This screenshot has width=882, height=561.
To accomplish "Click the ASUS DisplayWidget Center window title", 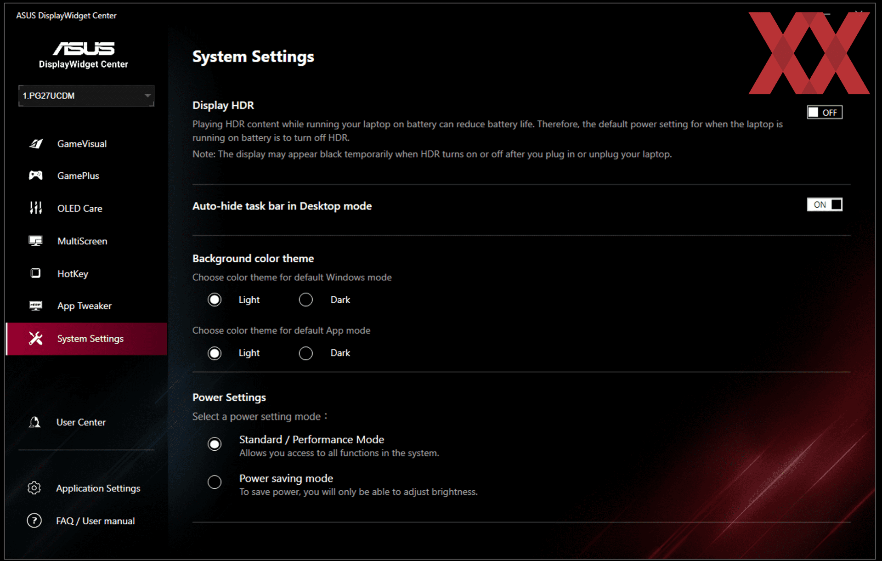I will tap(66, 16).
